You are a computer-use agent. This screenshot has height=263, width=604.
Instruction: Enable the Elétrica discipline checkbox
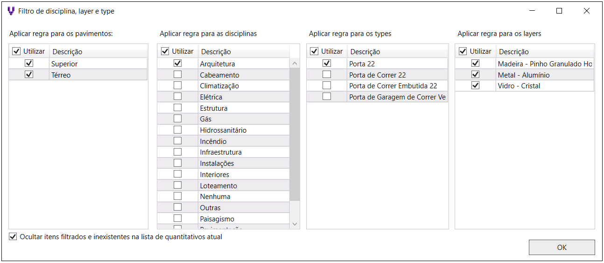[177, 97]
